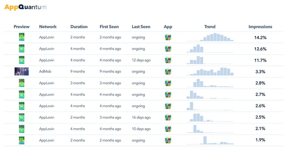Open app icon in the 14.2% impressions row
The height and width of the screenshot is (151, 287).
point(168,37)
